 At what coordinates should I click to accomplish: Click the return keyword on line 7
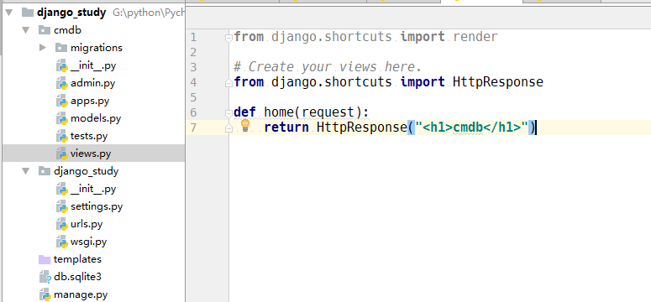point(286,128)
